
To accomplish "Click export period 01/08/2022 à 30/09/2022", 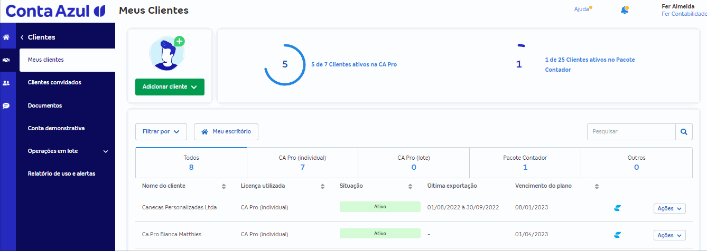I will [463, 208].
